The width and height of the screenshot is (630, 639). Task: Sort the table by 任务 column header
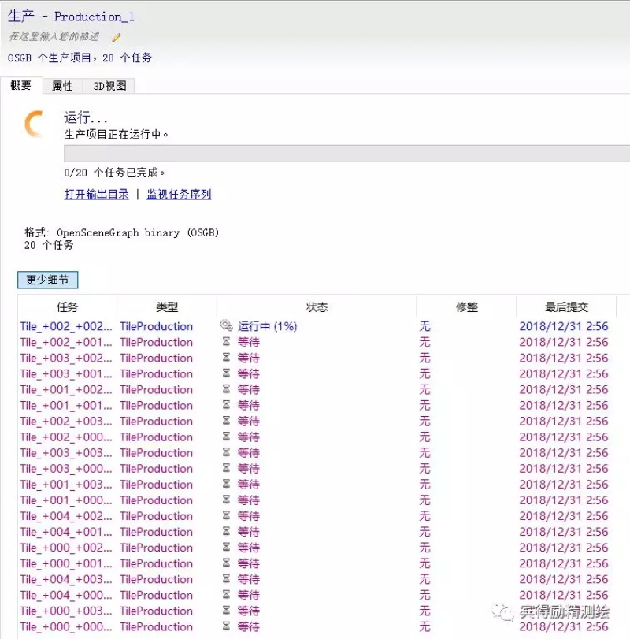[68, 307]
